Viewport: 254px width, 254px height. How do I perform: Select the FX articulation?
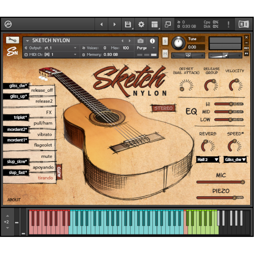coord(49,112)
